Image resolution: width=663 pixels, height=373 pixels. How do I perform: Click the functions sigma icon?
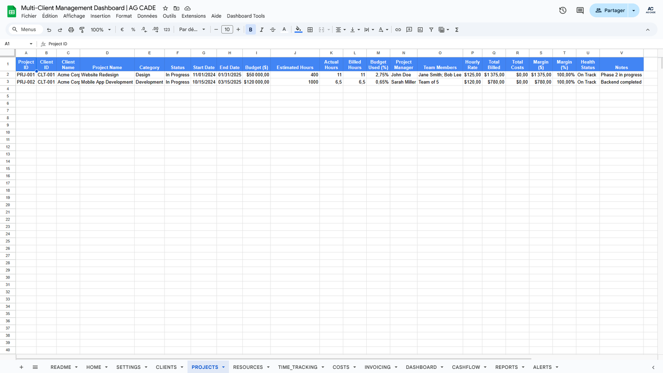(x=457, y=30)
